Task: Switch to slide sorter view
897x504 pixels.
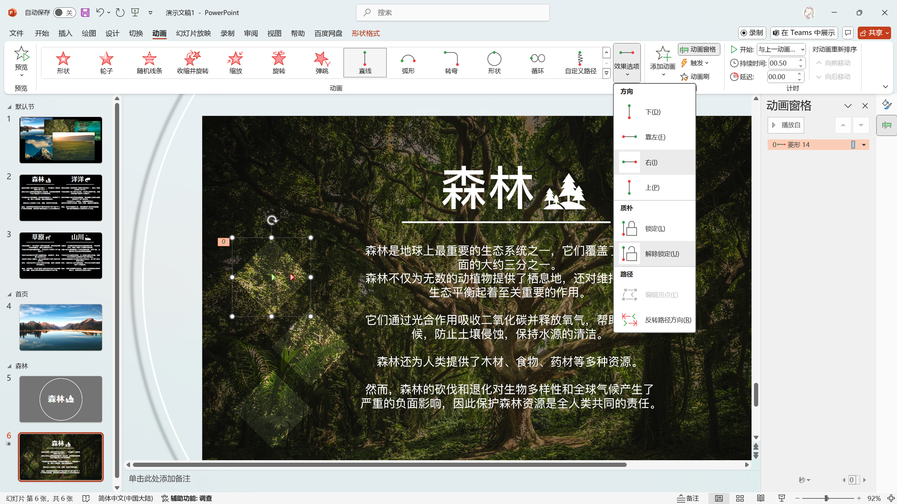Action: click(740, 498)
